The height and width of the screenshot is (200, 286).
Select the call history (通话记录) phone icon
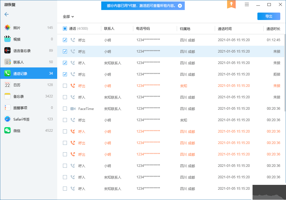(x=7, y=73)
